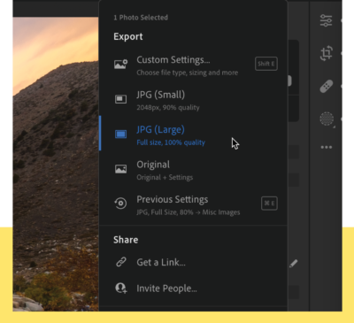Export as JPG (Small)
This screenshot has width=354, height=323.
pos(194,100)
